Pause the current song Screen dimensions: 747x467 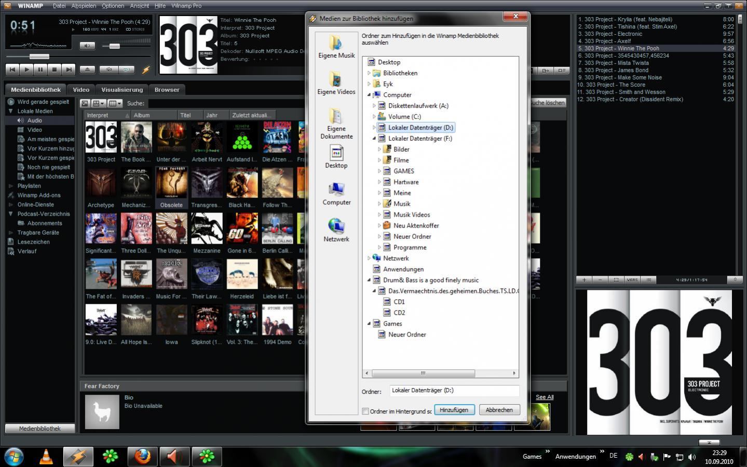tap(40, 69)
